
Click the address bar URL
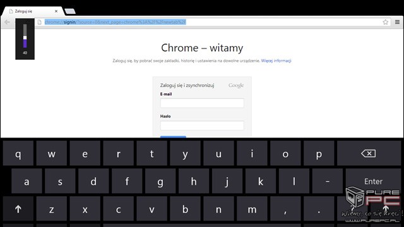115,22
